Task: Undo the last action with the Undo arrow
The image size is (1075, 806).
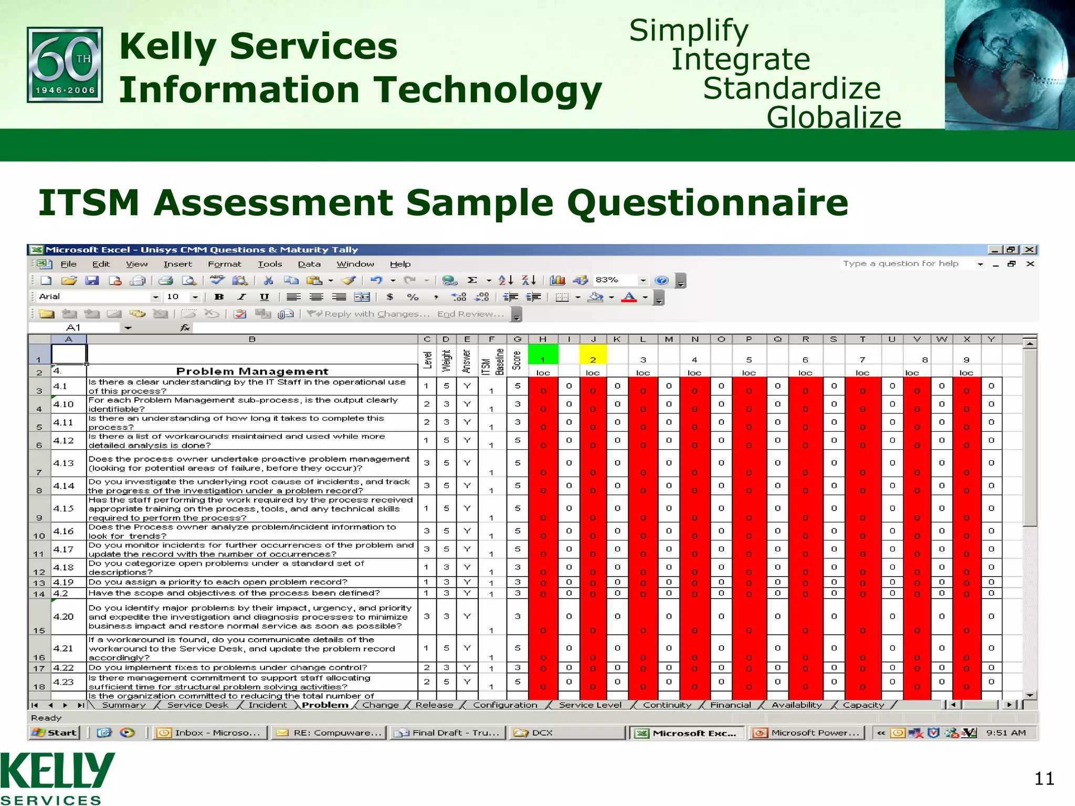Action: 376,281
